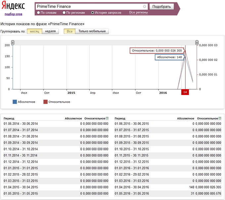Click the 'Подобрать' button

point(161,7)
